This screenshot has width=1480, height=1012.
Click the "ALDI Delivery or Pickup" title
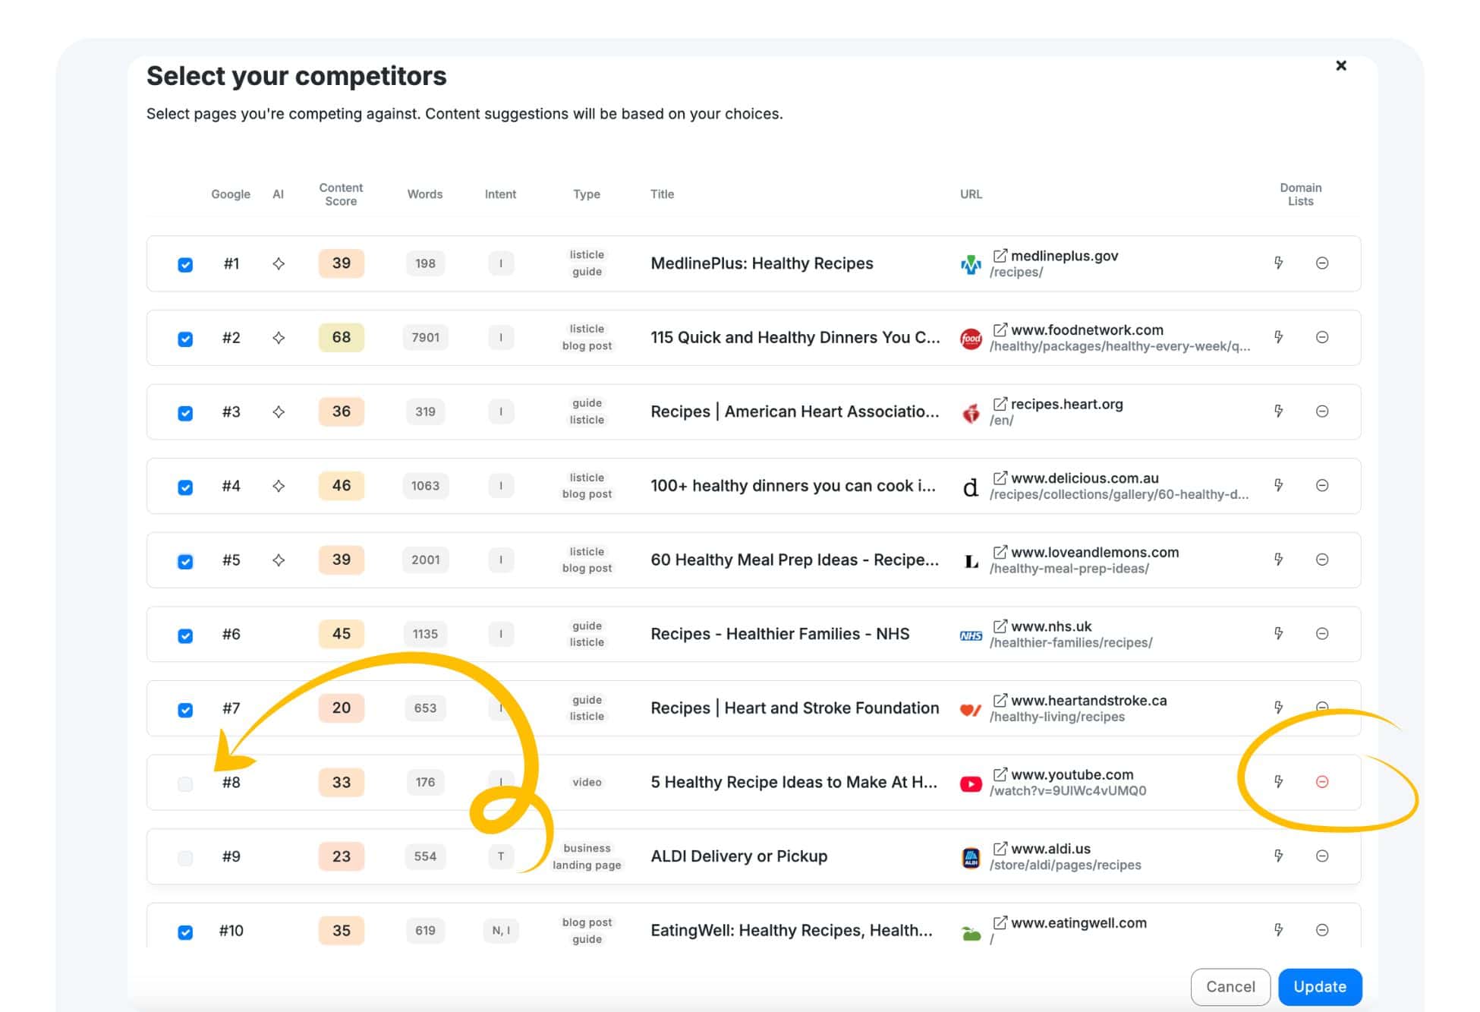point(738,856)
